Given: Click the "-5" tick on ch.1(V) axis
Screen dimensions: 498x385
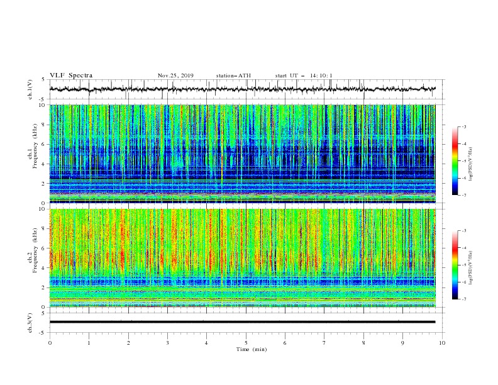Looking at the screenshot, I should [43, 99].
